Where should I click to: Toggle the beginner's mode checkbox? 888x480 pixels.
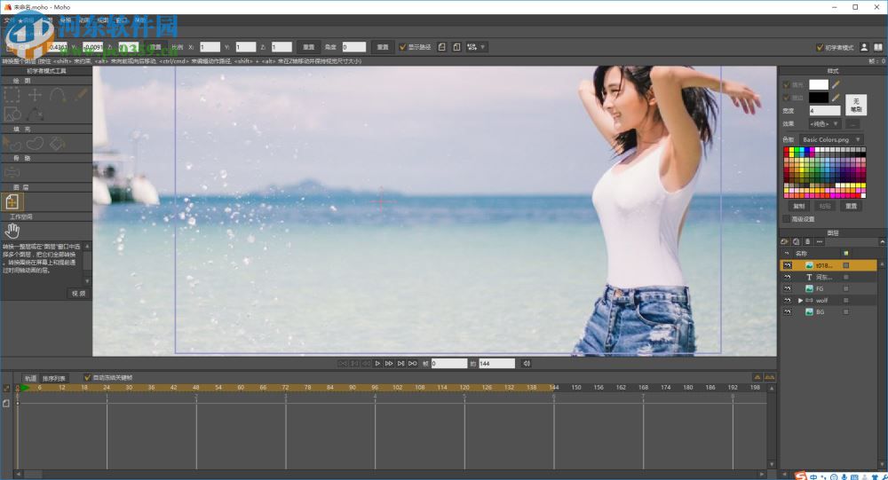click(x=820, y=48)
